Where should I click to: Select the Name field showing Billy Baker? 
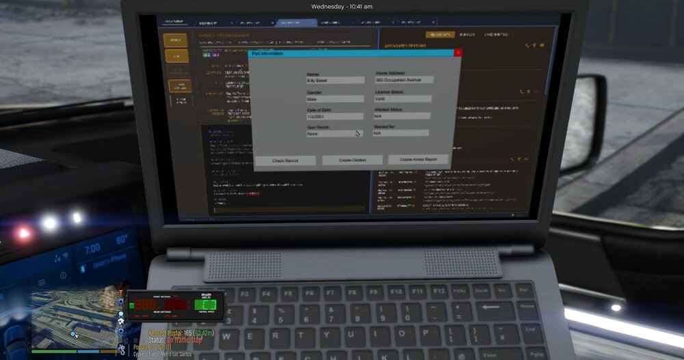click(335, 81)
